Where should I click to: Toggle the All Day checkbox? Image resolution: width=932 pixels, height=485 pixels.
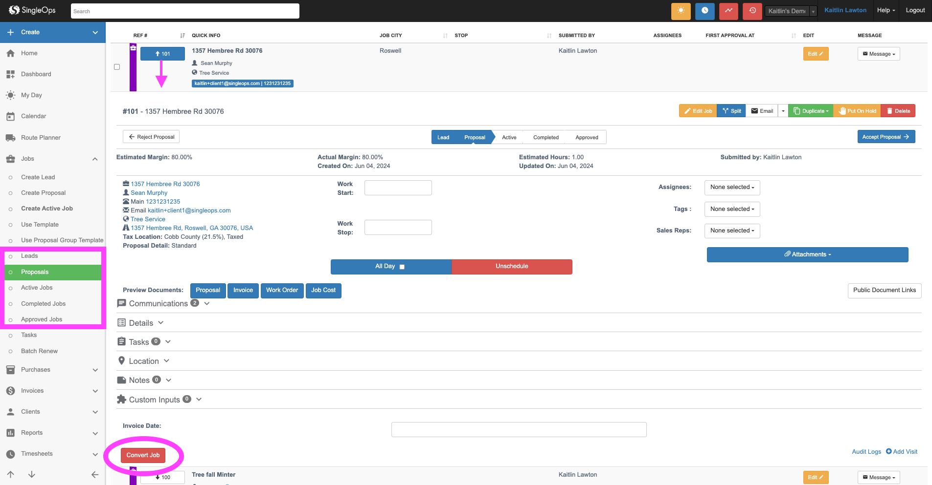(402, 267)
